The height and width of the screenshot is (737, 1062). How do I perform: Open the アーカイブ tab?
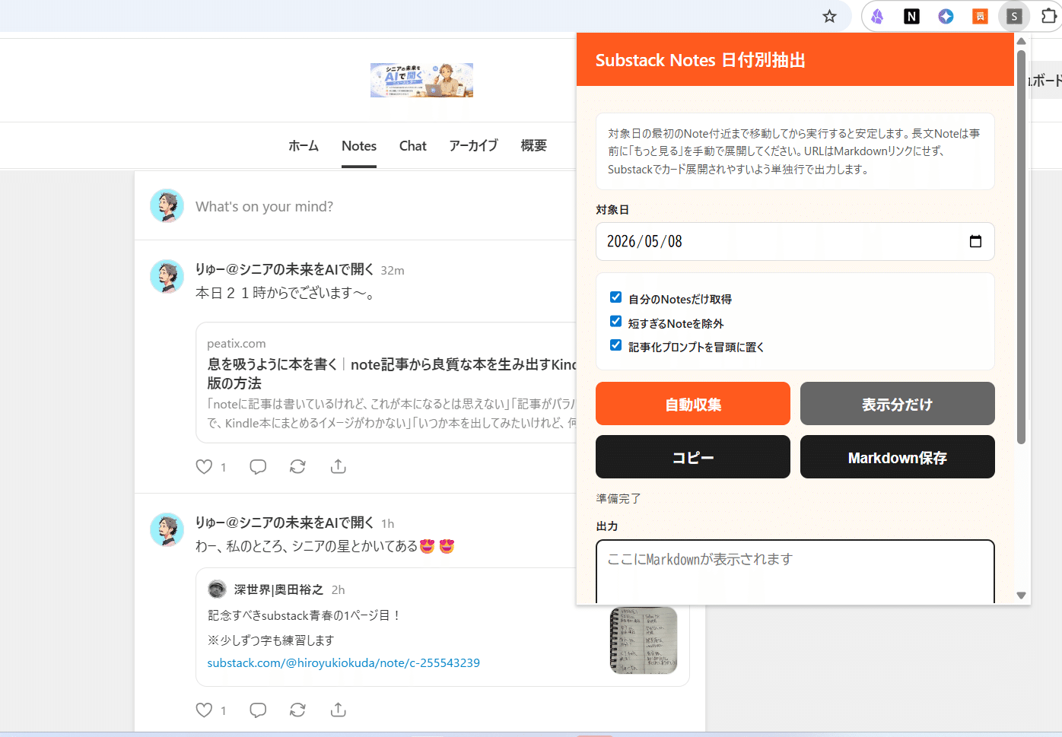[x=473, y=145]
